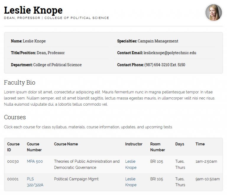Click the Course Number column header
The height and width of the screenshot is (195, 227).
coord(34,147)
